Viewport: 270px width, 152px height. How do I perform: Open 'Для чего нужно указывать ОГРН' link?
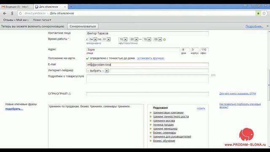click(x=238, y=94)
